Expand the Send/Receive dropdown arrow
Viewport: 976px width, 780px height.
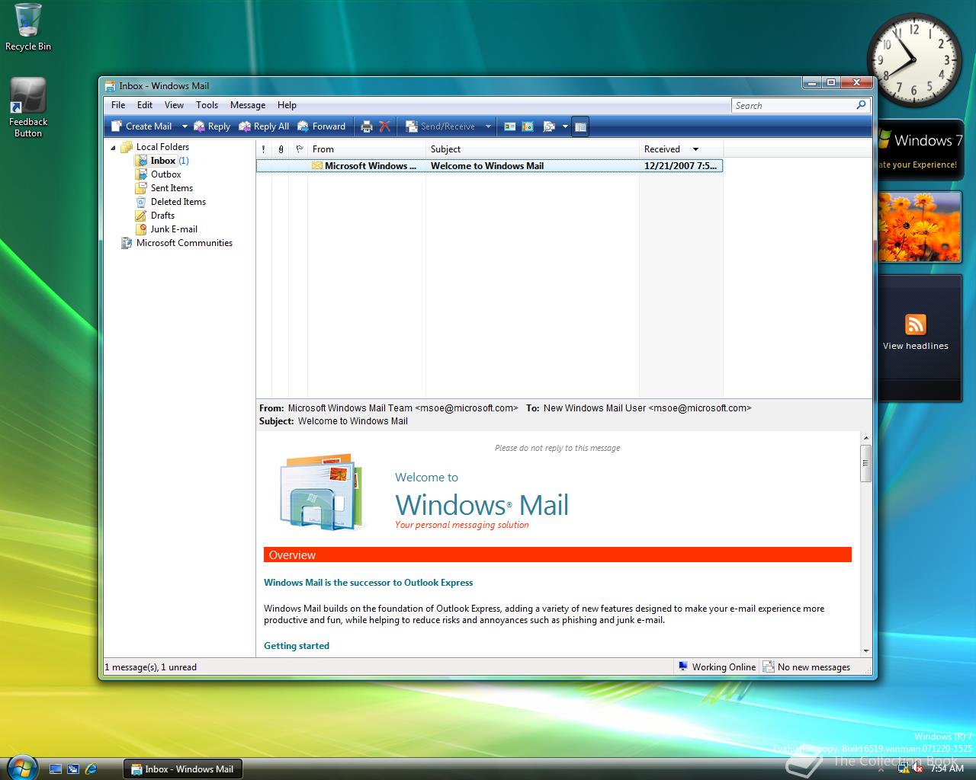click(488, 126)
